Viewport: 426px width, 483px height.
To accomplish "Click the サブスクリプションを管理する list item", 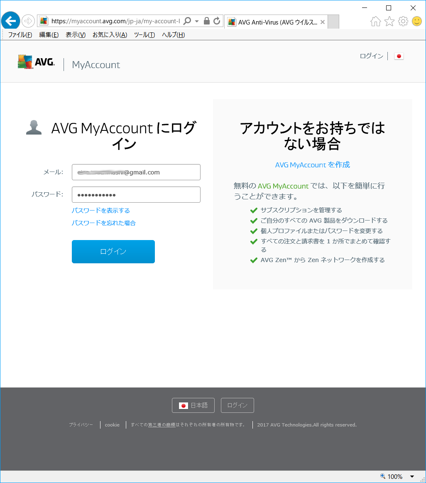I will point(301,210).
